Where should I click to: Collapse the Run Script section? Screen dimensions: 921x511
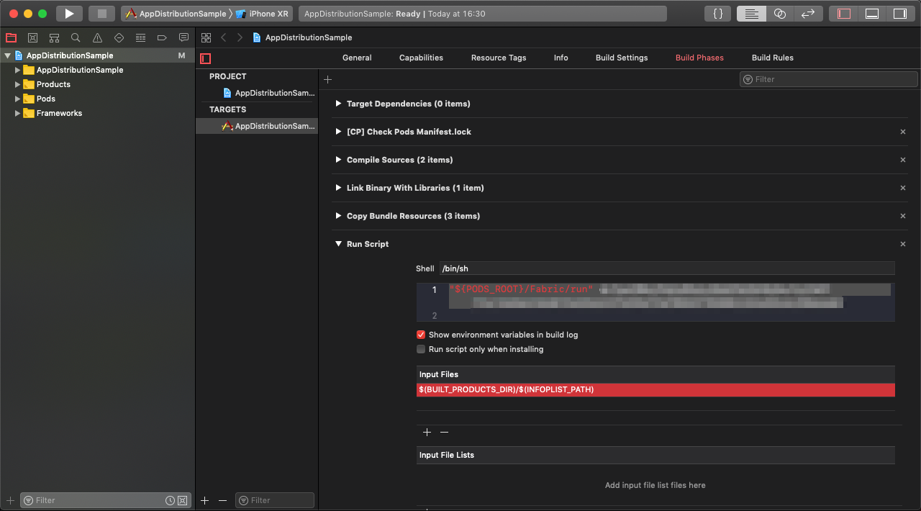coord(338,244)
